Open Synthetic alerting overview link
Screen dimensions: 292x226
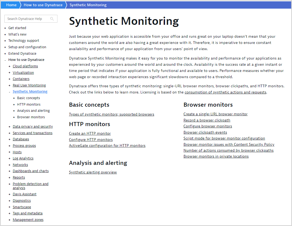93,172
